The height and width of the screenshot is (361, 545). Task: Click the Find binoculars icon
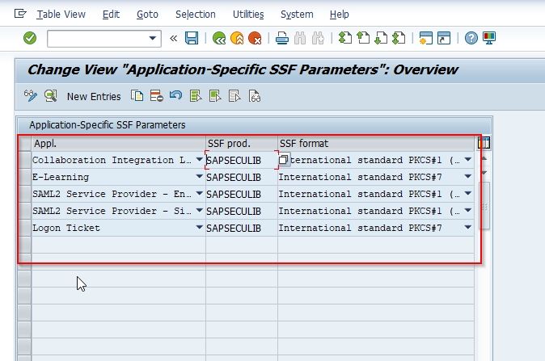[x=300, y=38]
